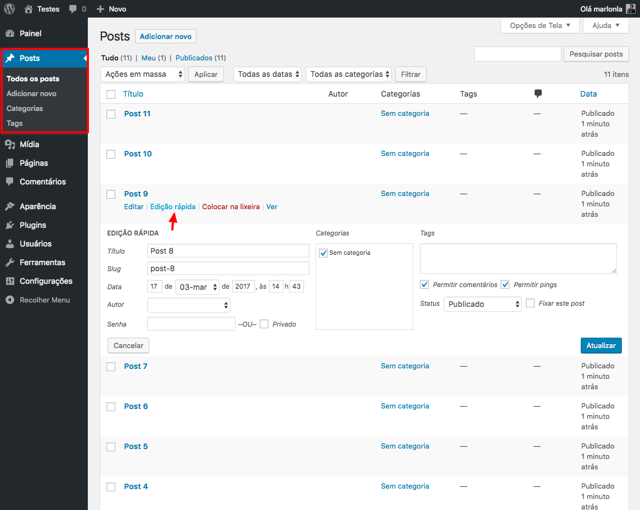Click the Ver link under Post 9
Viewport: 640px width, 510px height.
(272, 206)
